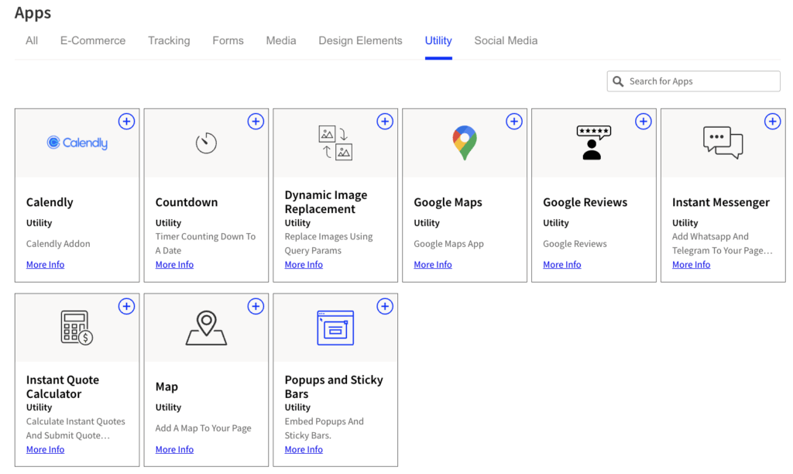Add Instant Quote Calculator via plus icon
The image size is (793, 474).
(126, 307)
